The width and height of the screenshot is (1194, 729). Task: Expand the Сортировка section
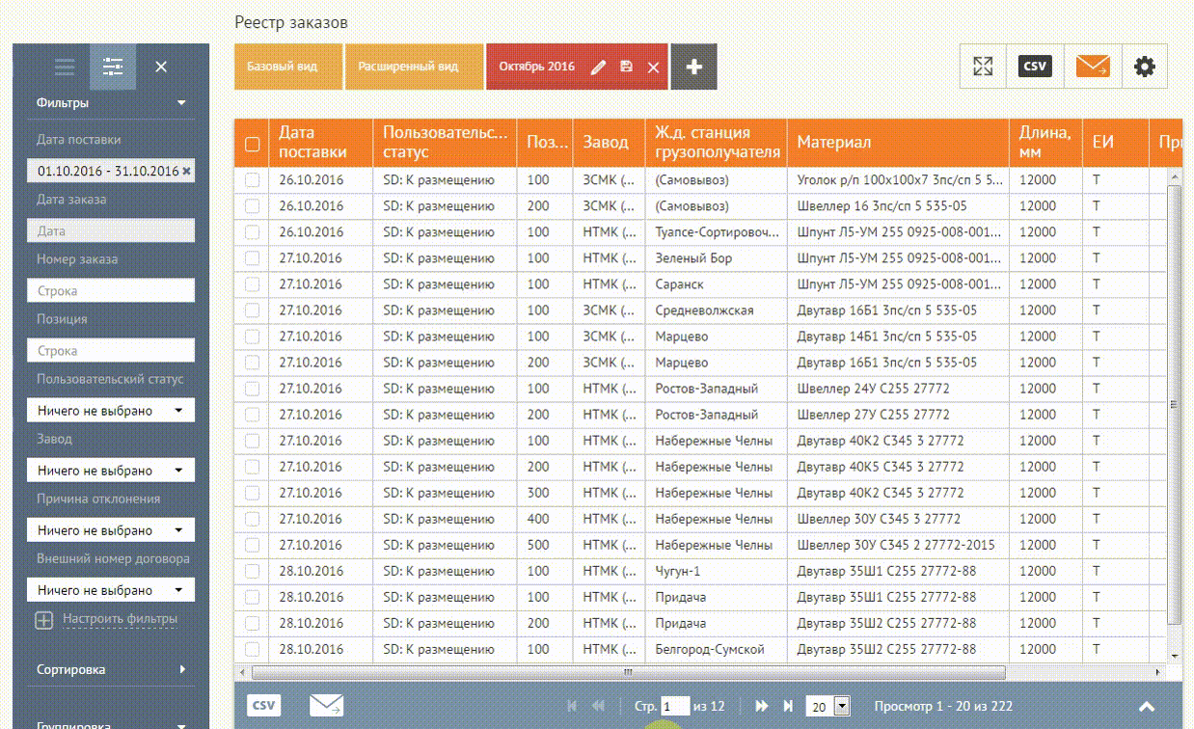click(110, 669)
